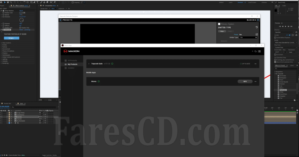The height and width of the screenshot is (157, 299).
Task: Expand the Emitter group
Action: coord(1,45)
